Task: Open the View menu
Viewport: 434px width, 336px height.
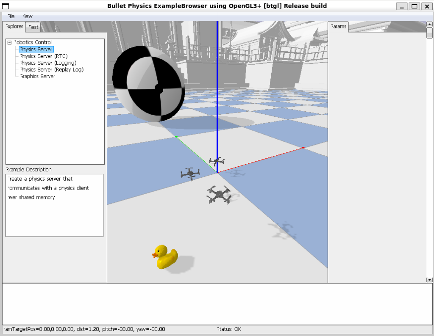Action: [27, 16]
